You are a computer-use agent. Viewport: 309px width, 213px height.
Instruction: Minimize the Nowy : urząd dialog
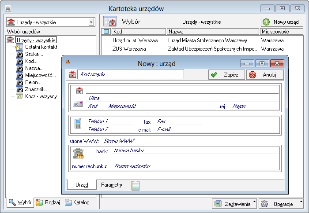[247, 63]
